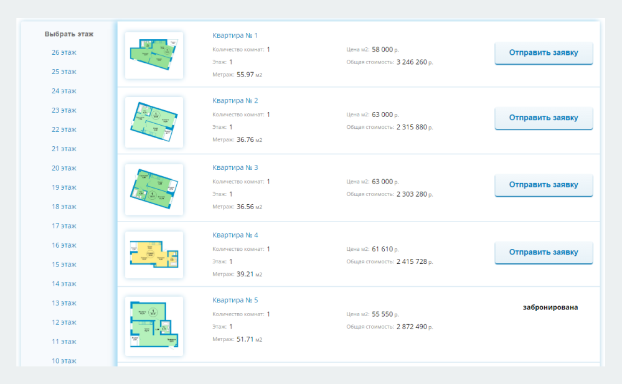Open the Квартира № 1 title link
The image size is (622, 384).
click(x=235, y=35)
